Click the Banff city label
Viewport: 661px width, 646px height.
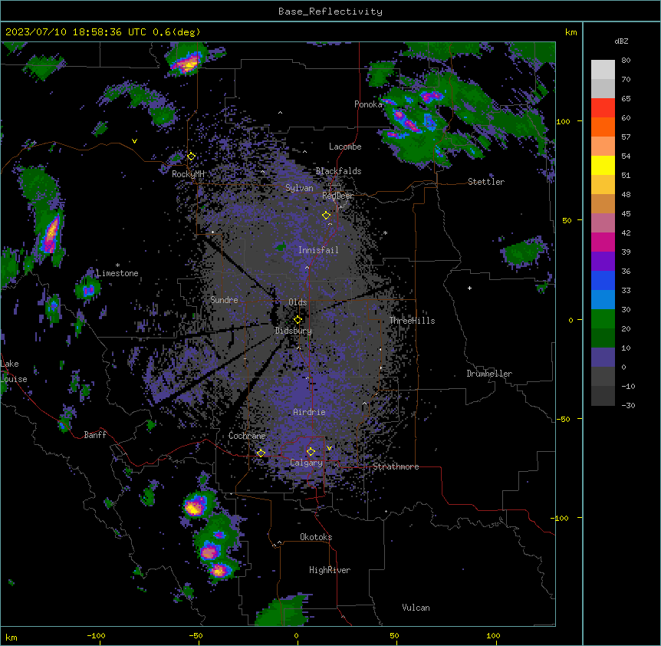pyautogui.click(x=95, y=435)
